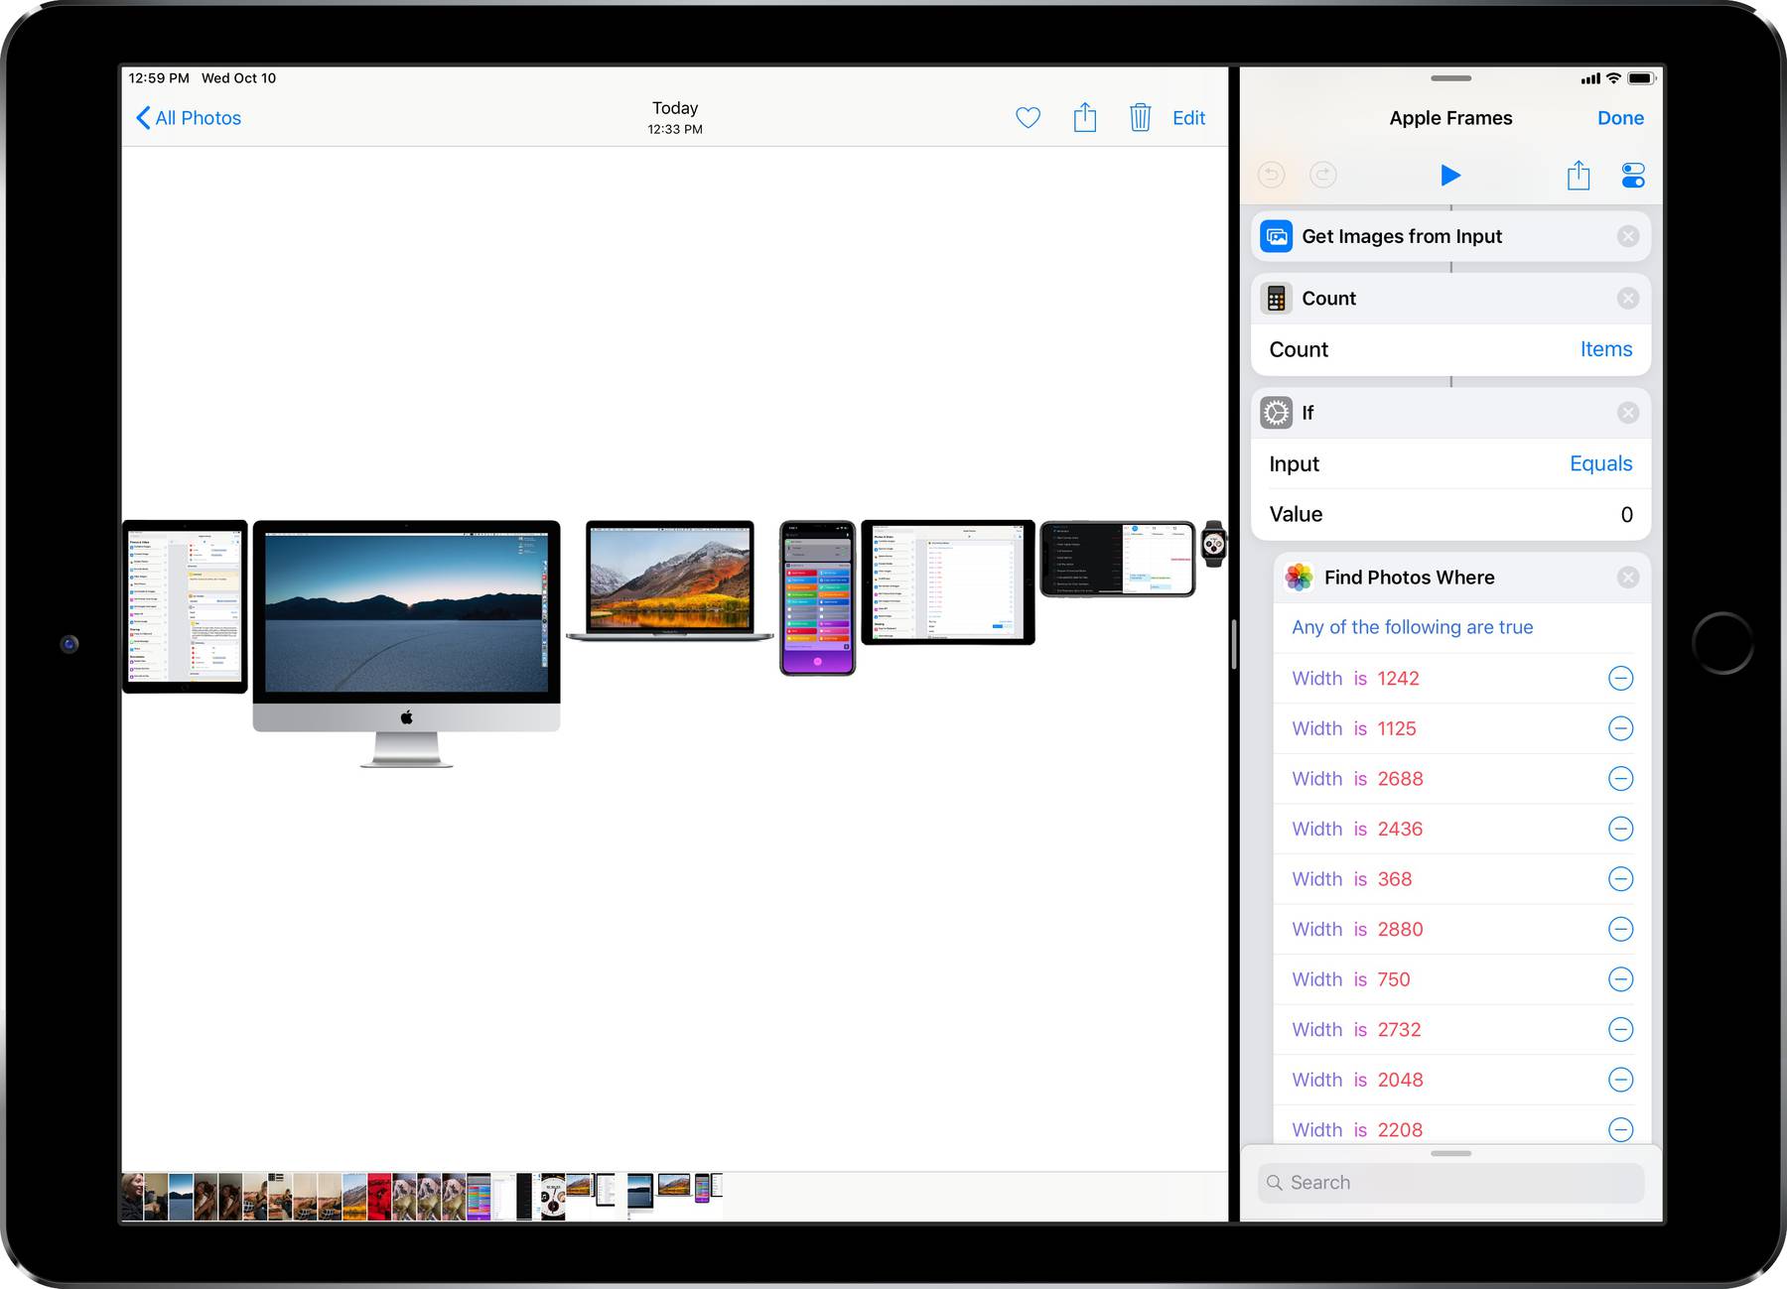Tap Any of the following are true
Viewport: 1787px width, 1289px height.
1412,627
